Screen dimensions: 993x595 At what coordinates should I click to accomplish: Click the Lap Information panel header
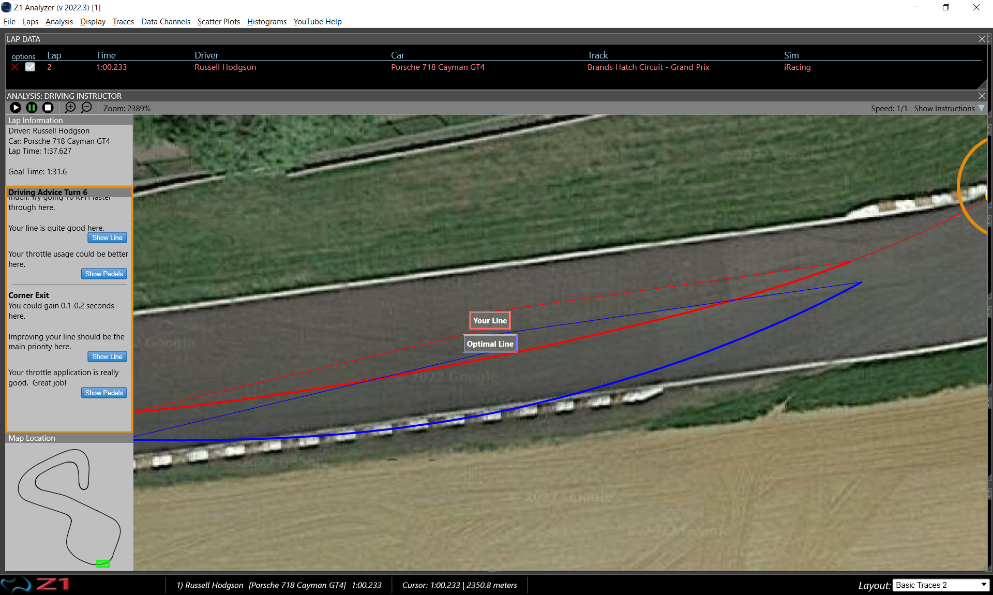point(69,120)
